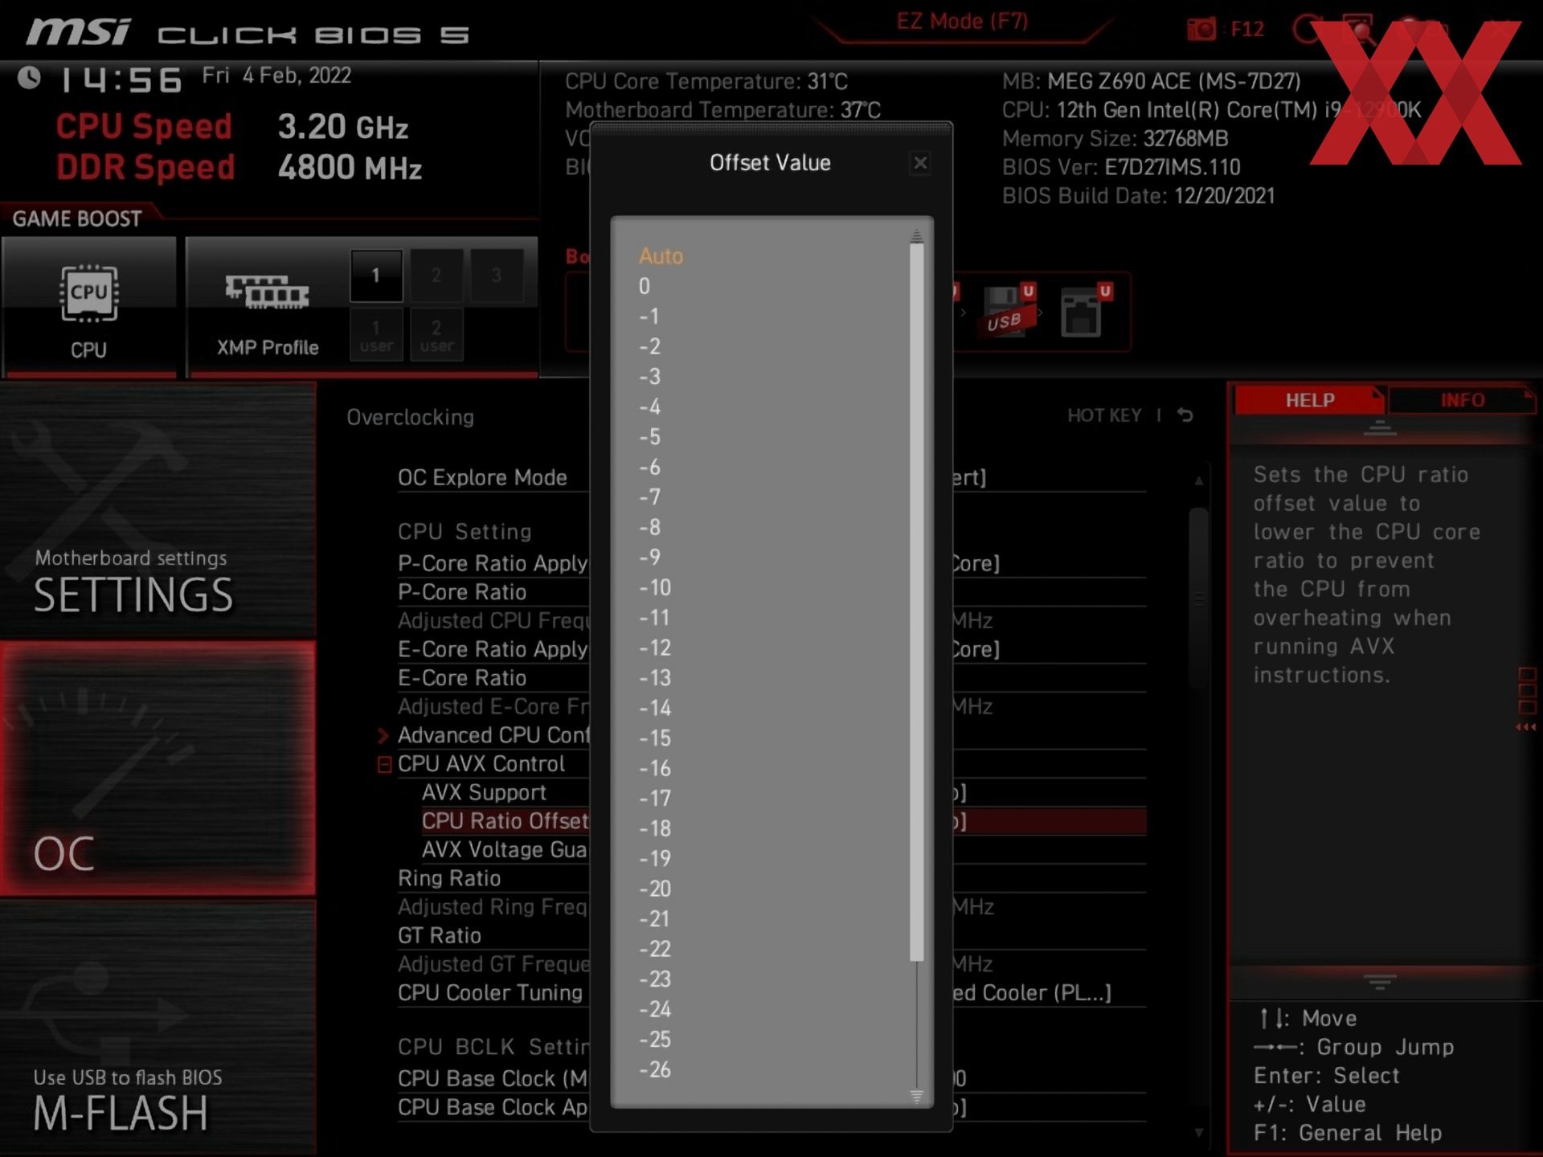The height and width of the screenshot is (1157, 1543).
Task: Select offset value -1
Action: coord(649,317)
